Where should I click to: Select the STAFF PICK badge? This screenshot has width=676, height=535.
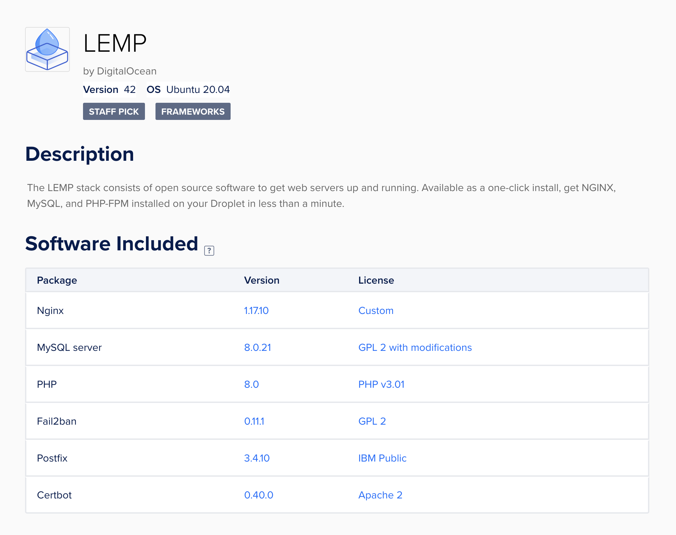pos(114,111)
